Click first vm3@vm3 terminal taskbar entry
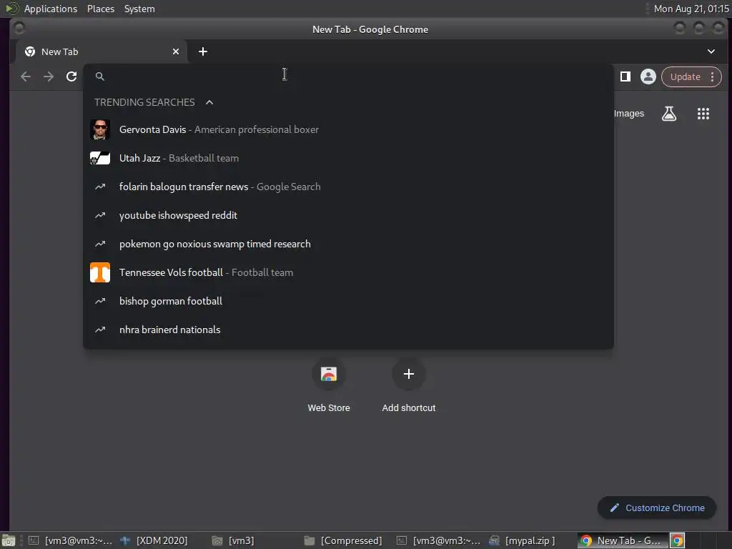This screenshot has height=549, width=732. coord(70,540)
